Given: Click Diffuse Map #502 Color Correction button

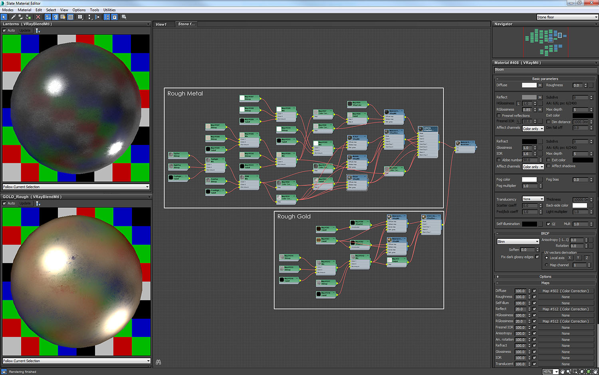Looking at the screenshot, I should (x=565, y=291).
